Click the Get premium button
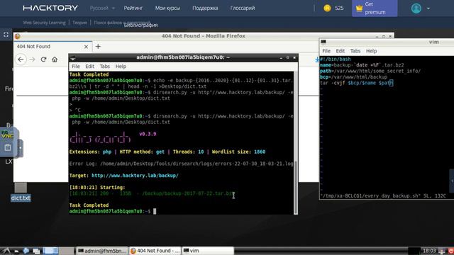Screen dimensions: 454x255 [x=375, y=8]
